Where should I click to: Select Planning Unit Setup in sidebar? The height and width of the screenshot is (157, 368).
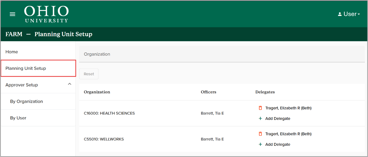26,68
